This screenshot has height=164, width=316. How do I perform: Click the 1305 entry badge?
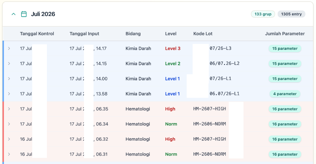pos(291,14)
